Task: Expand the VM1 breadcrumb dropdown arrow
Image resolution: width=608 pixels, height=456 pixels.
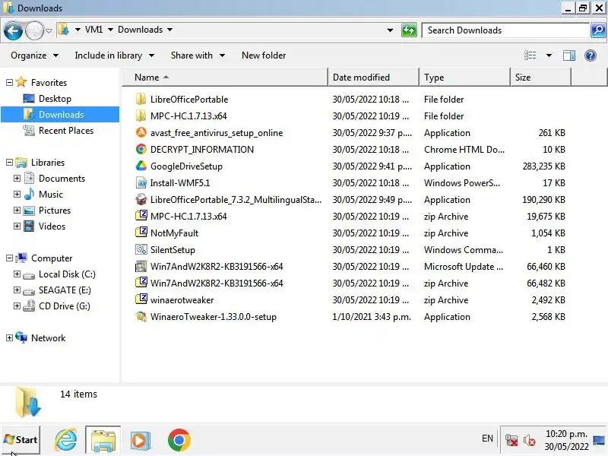Action: pyautogui.click(x=110, y=30)
